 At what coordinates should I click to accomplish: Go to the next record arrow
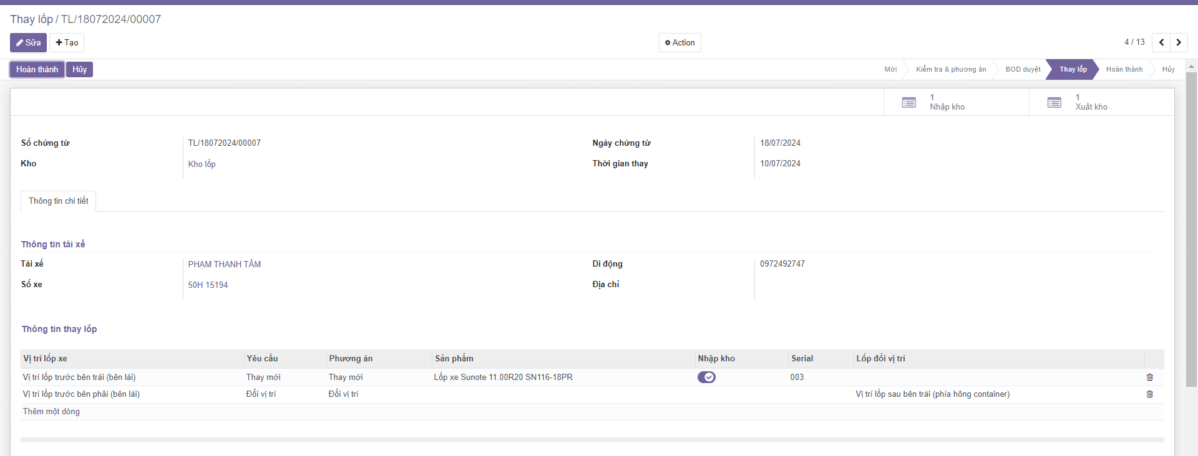click(x=1179, y=42)
